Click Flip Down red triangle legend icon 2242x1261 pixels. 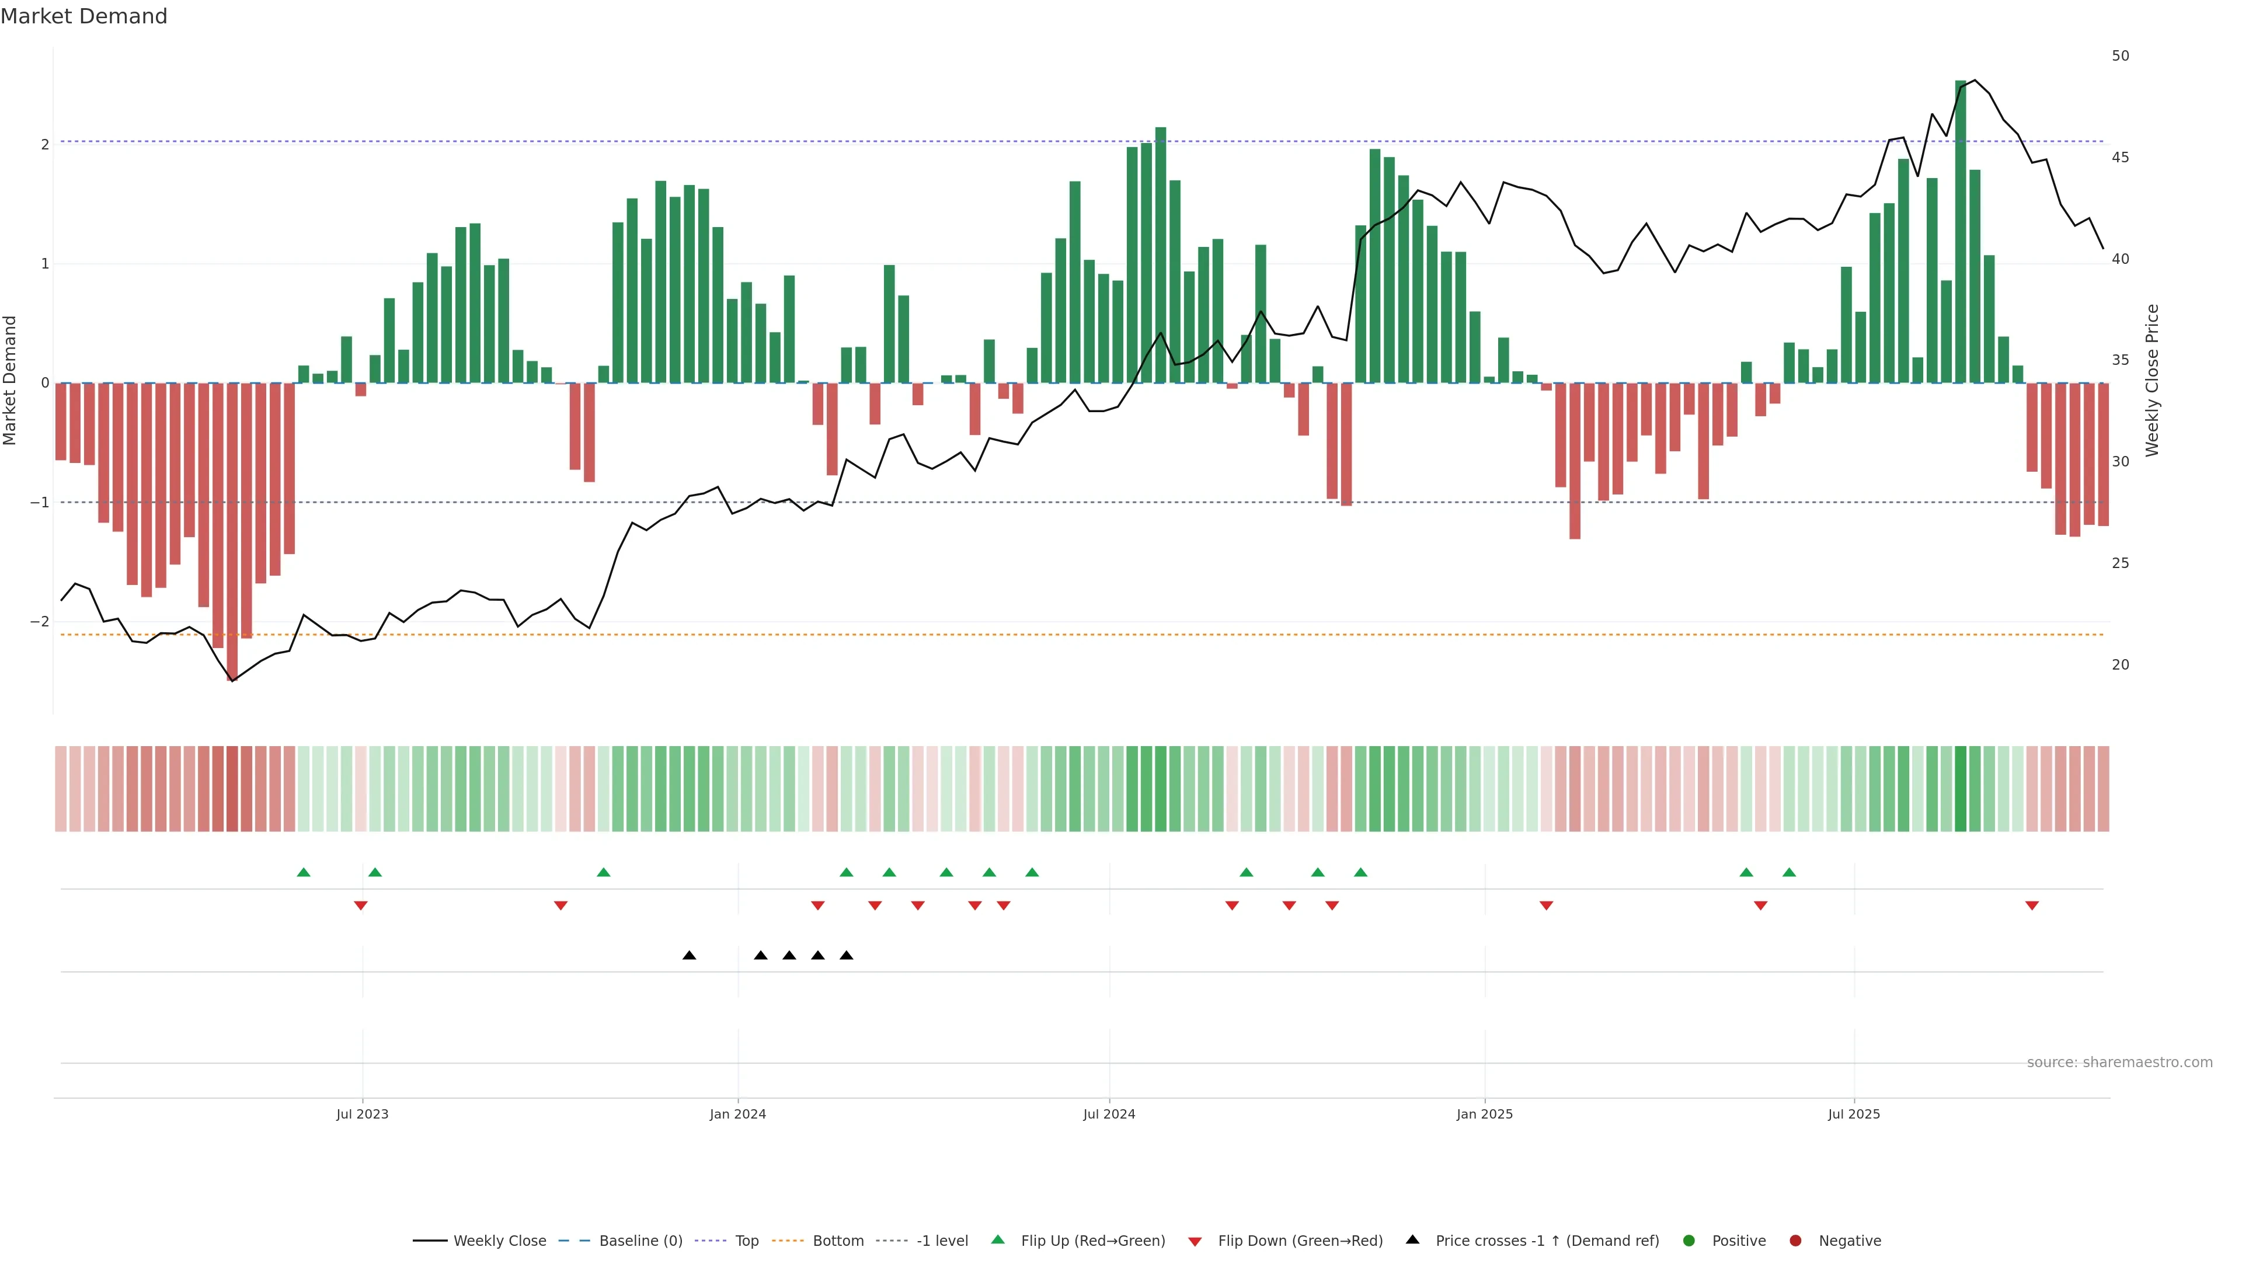coord(1195,1242)
